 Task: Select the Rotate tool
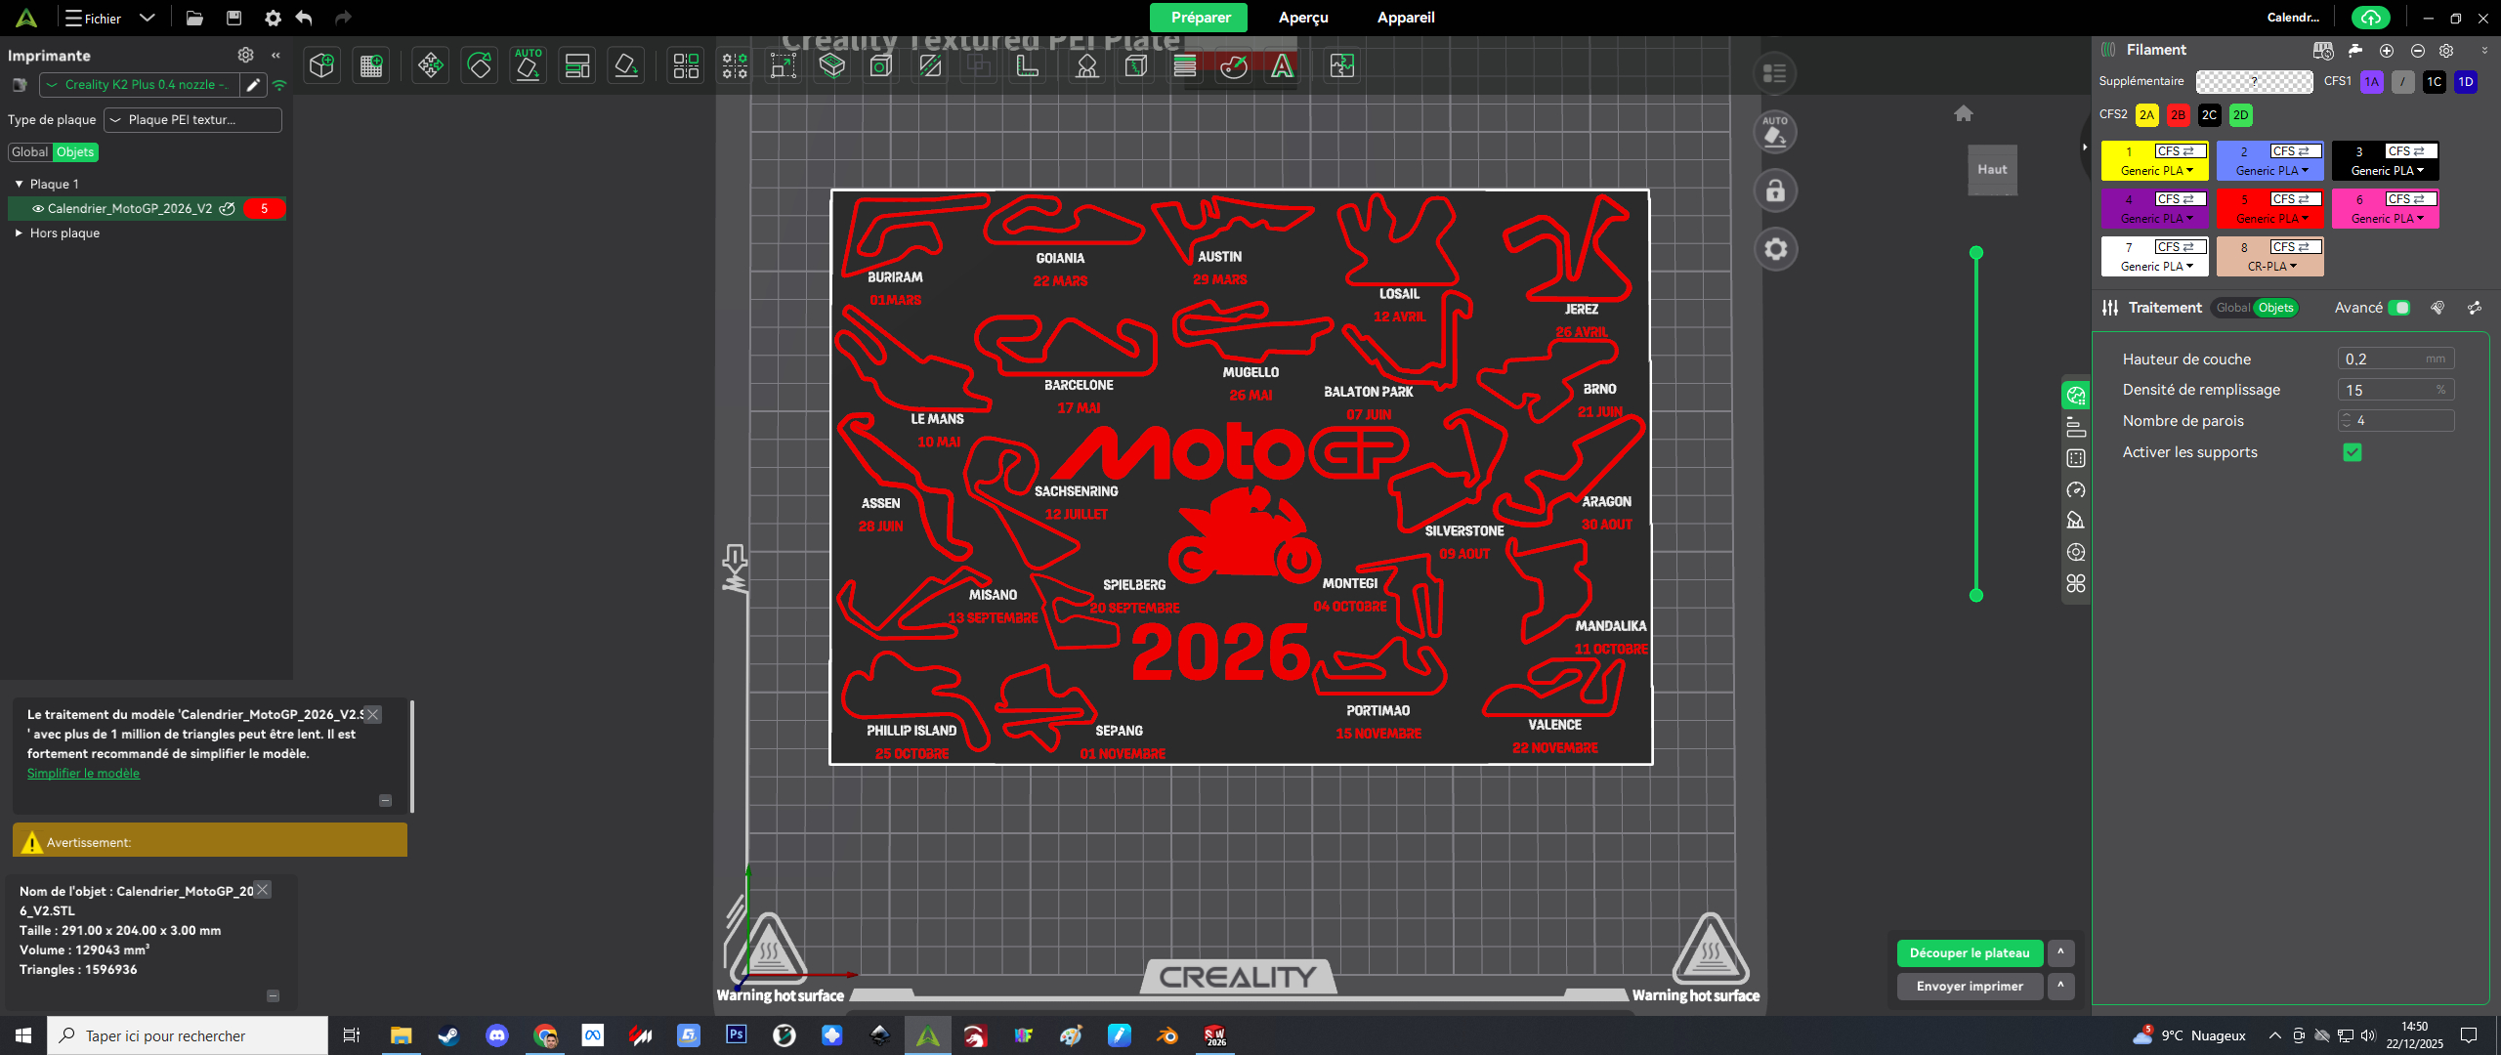pyautogui.click(x=480, y=65)
